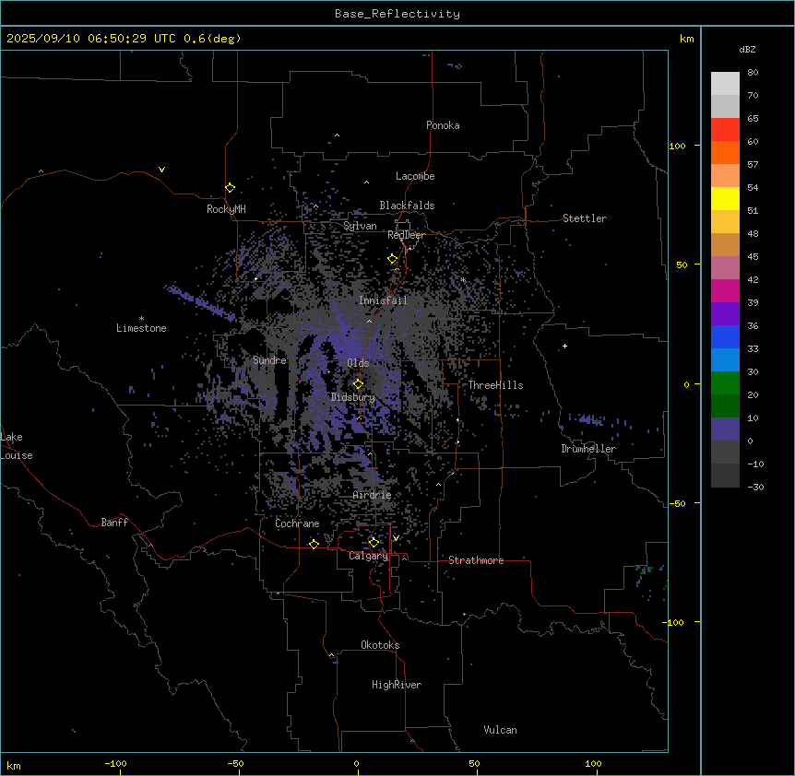Pick the bright green 30-20 dBZ legend color
Image resolution: width=795 pixels, height=776 pixels.
click(725, 383)
